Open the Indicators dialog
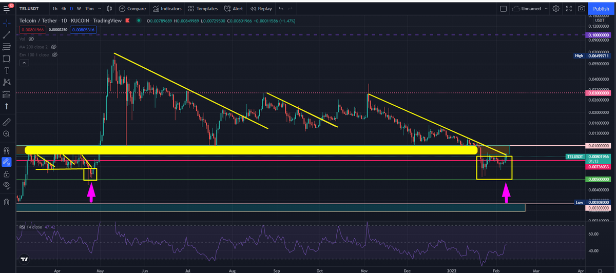The height and width of the screenshot is (273, 616). tap(167, 9)
